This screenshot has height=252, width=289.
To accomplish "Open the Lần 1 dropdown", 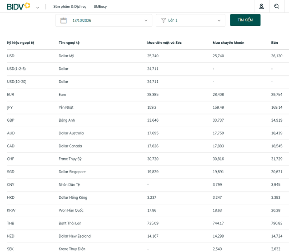I will click(191, 20).
